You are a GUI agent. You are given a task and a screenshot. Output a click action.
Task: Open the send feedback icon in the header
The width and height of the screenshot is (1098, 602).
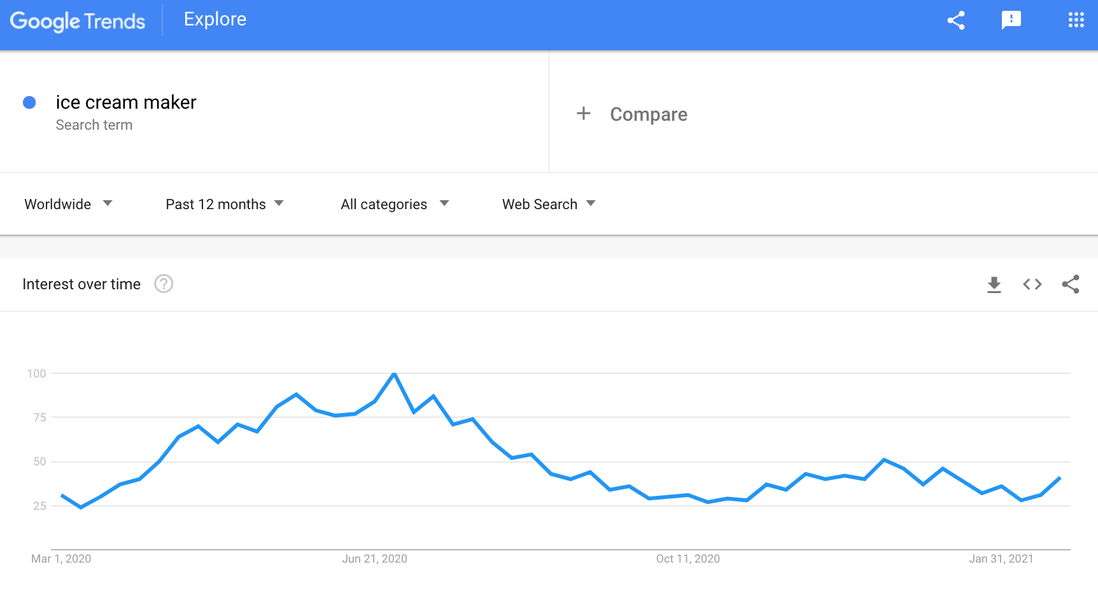click(1011, 20)
